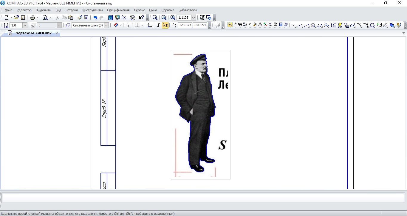The height and width of the screenshot is (216, 407).
Task: Select the Hatching tool icon
Action: pyautogui.click(x=385, y=25)
